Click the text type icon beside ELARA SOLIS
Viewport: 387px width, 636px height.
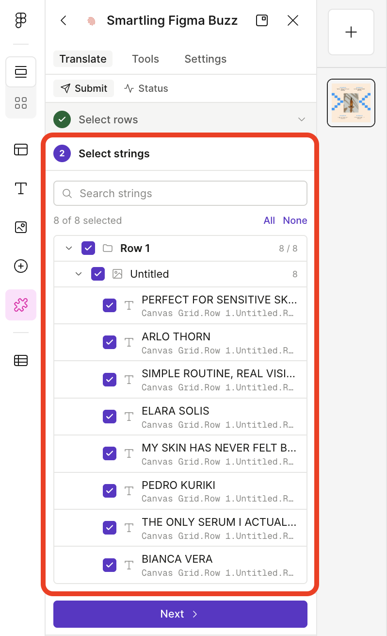click(x=129, y=417)
